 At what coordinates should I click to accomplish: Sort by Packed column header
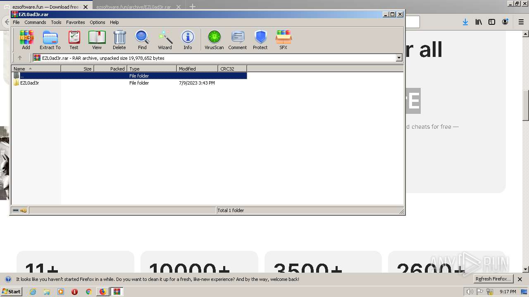click(110, 69)
